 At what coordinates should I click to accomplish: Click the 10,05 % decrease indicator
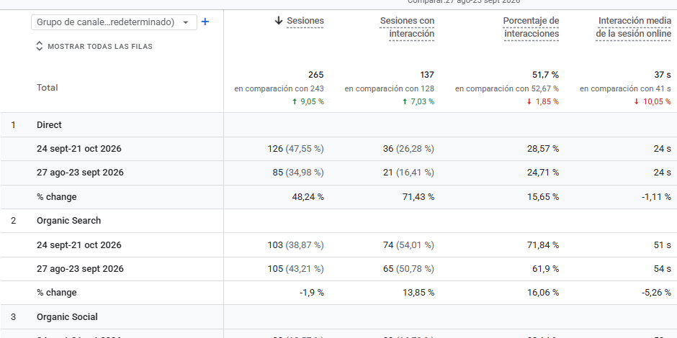coord(653,101)
